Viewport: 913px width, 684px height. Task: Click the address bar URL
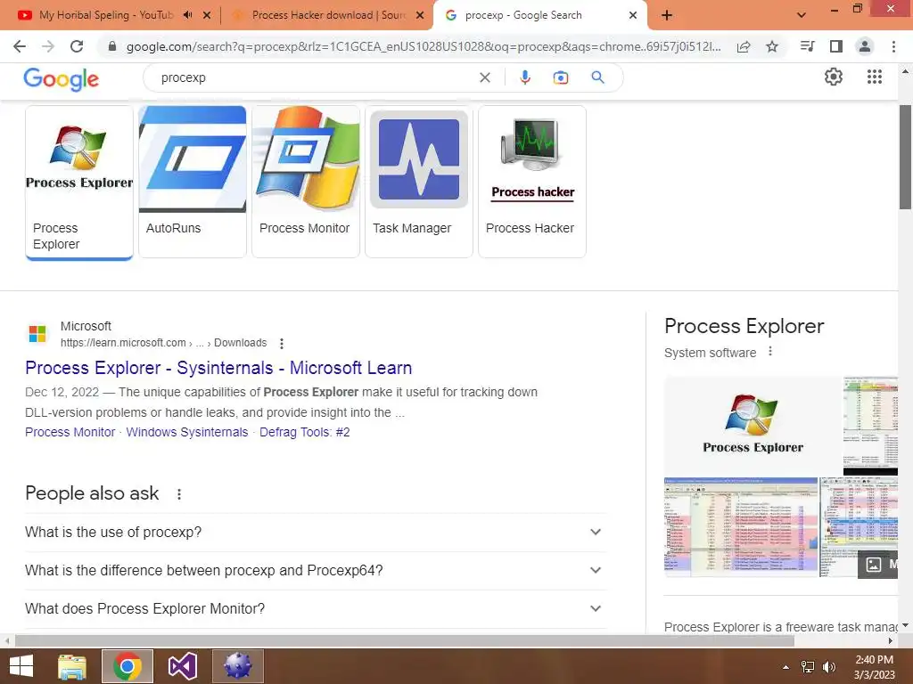click(424, 46)
